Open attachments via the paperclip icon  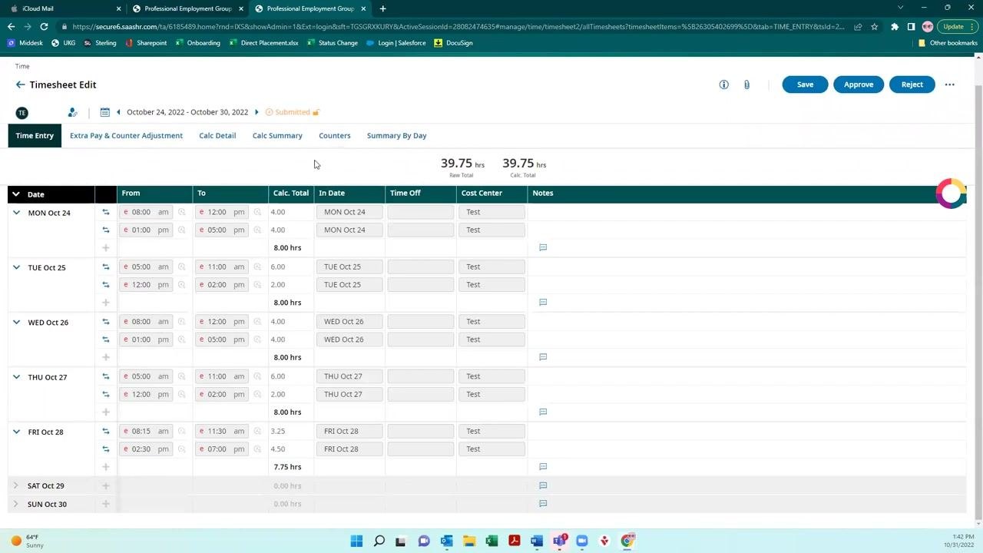746,84
